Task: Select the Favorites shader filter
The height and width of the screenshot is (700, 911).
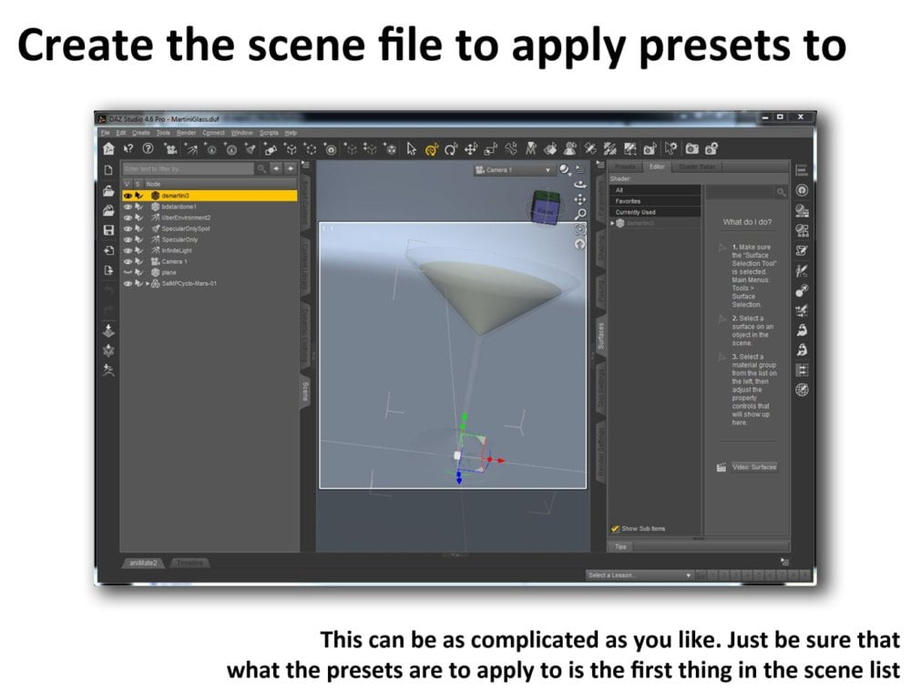Action: point(629,201)
